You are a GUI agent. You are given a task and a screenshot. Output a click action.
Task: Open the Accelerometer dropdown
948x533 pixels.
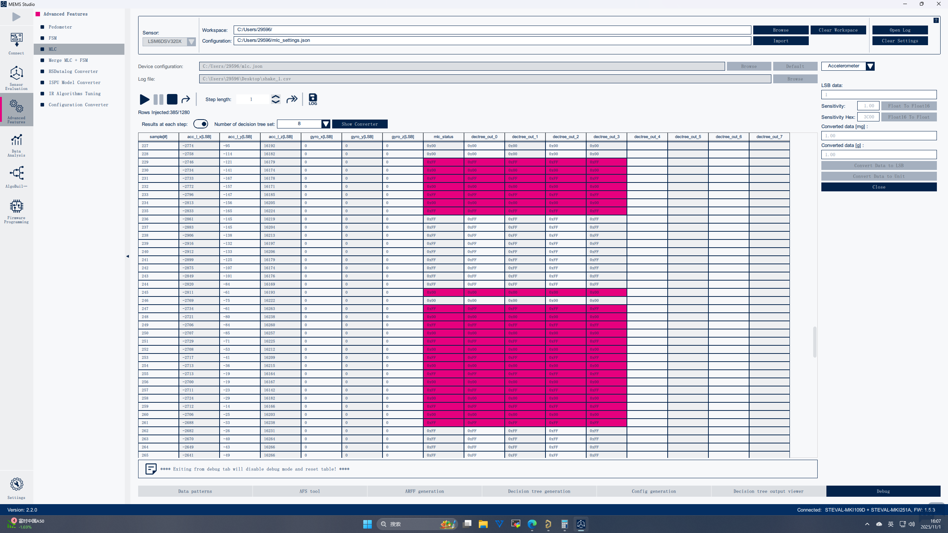point(870,66)
